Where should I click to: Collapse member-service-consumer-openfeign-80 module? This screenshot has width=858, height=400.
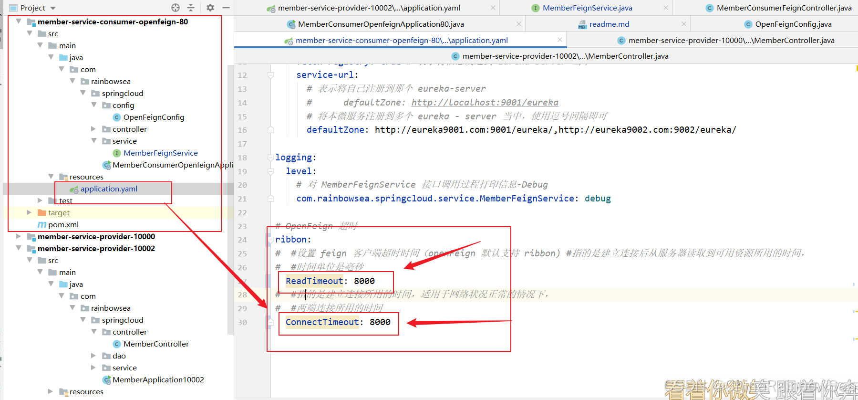click(x=19, y=21)
